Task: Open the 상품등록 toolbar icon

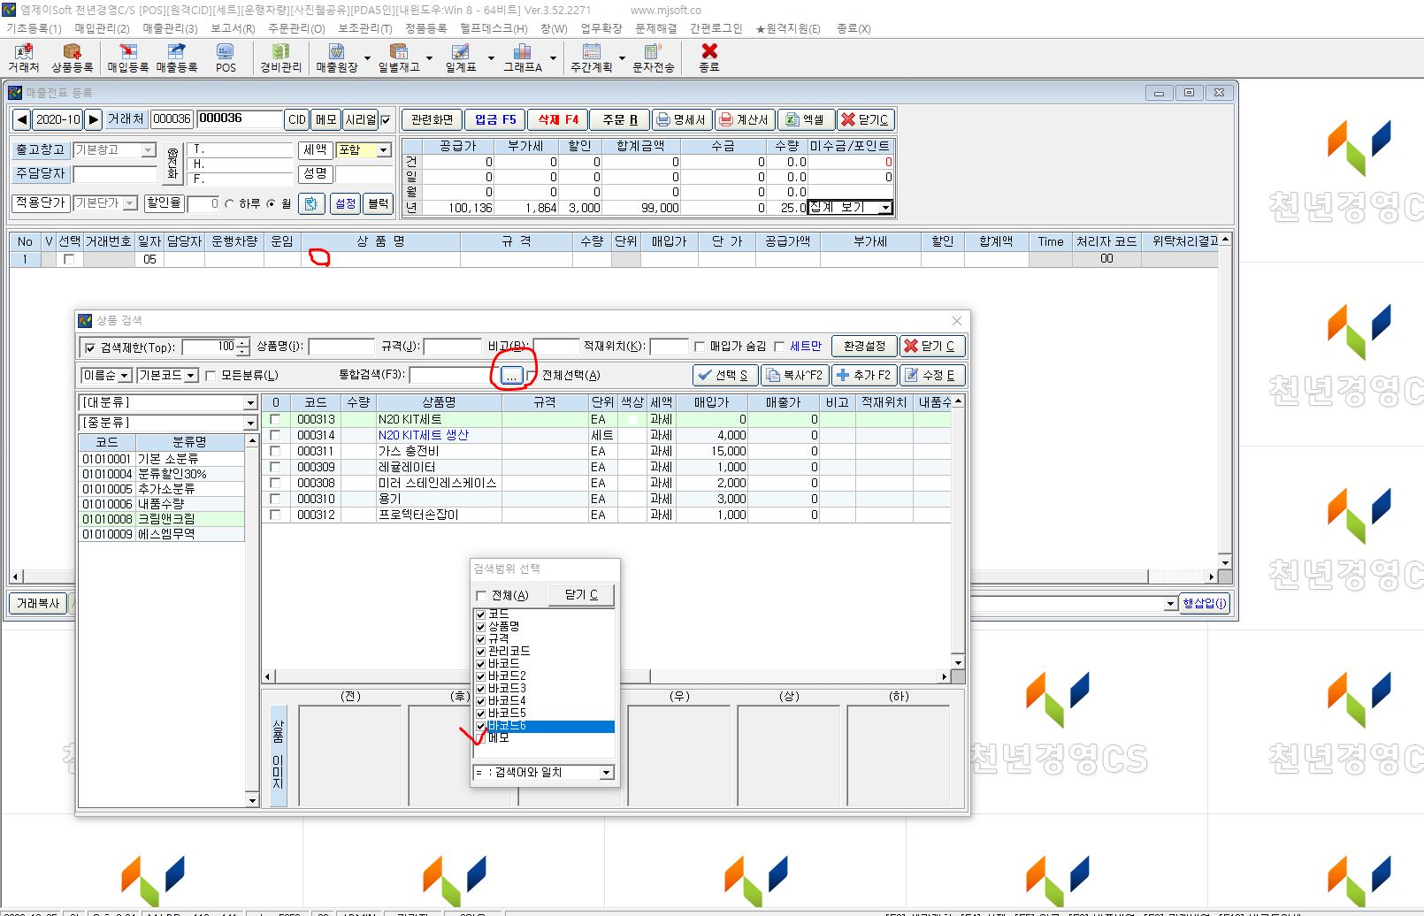Action: pyautogui.click(x=72, y=58)
